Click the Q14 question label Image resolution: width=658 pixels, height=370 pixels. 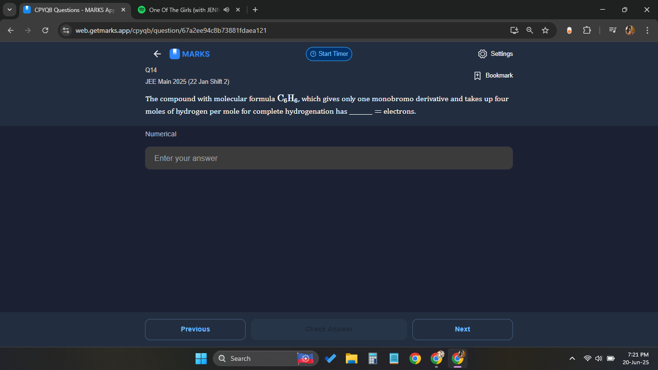tap(151, 70)
